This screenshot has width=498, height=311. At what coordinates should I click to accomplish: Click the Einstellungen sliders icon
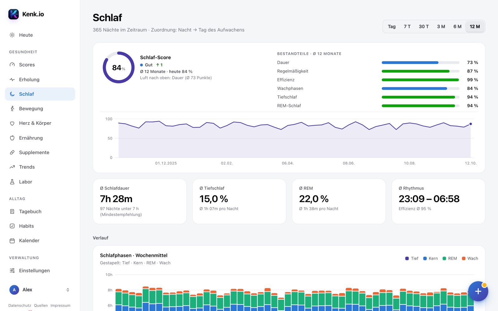point(12,271)
